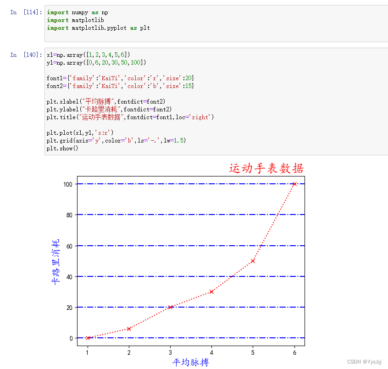
Task: Click the y-axis tick label 60
Action: pos(69,246)
